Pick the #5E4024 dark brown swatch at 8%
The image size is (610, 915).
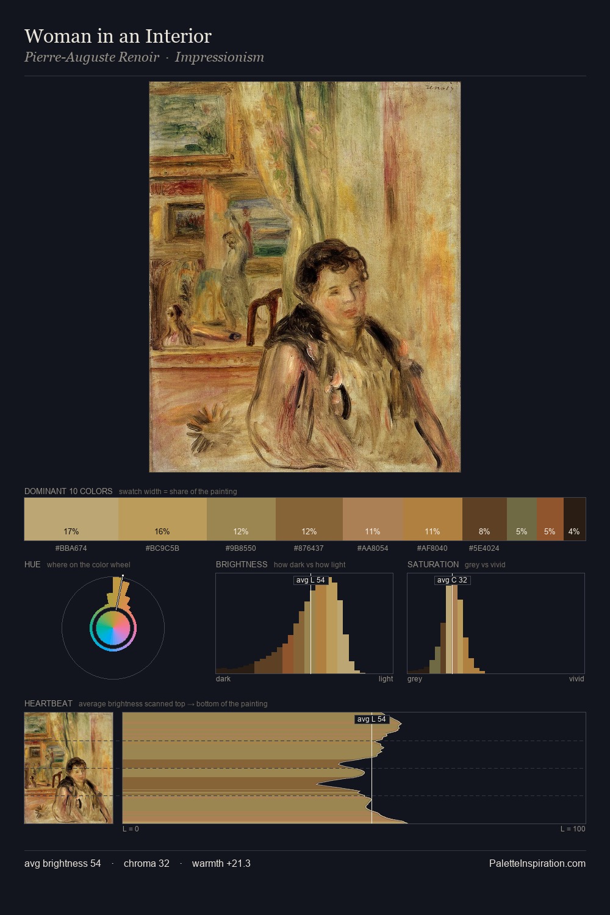tap(484, 519)
